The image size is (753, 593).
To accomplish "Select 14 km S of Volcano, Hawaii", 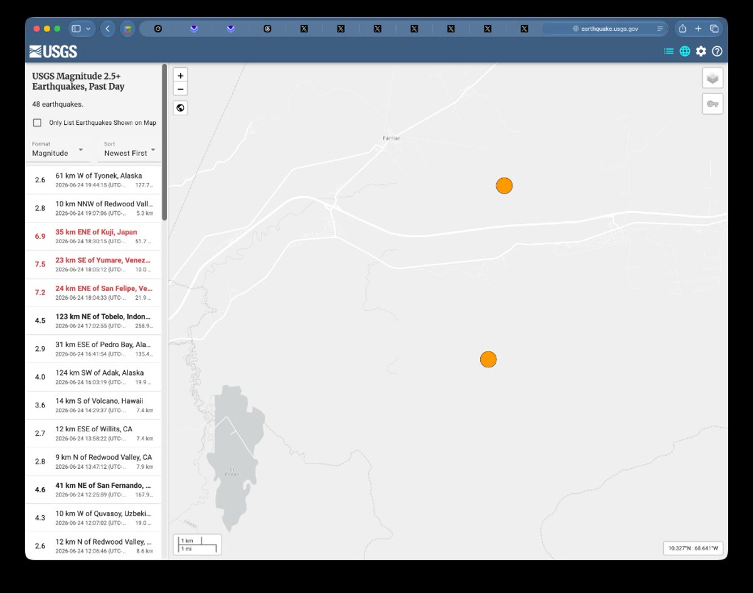I will [x=93, y=405].
